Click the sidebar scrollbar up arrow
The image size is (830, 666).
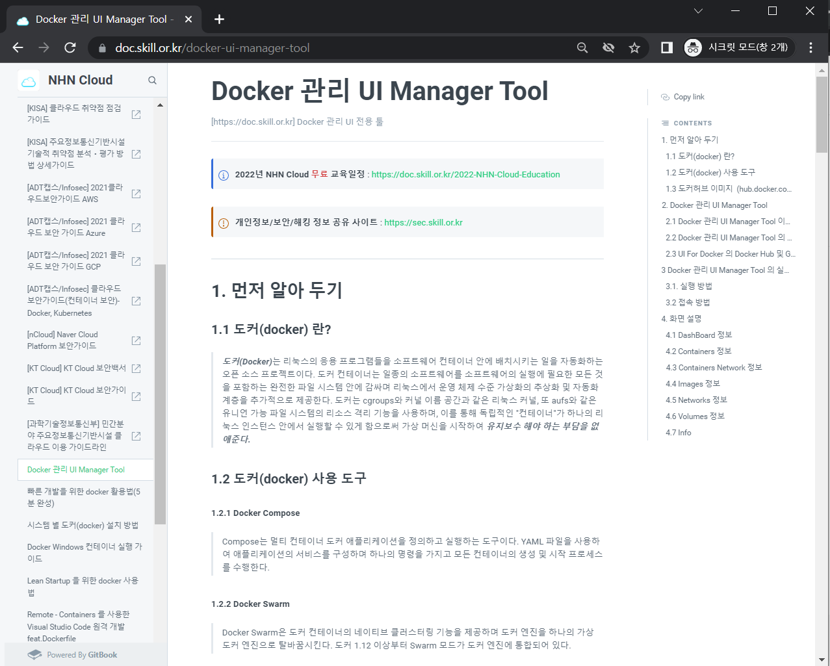[x=160, y=105]
